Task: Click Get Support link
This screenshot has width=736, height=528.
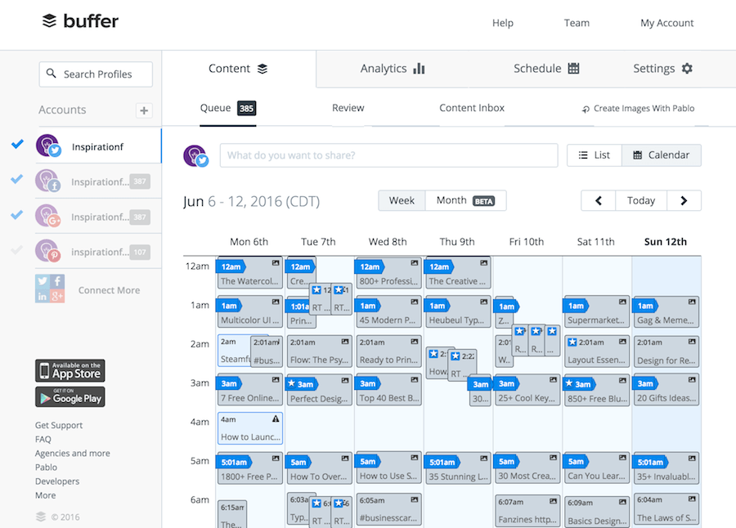Action: [59, 425]
